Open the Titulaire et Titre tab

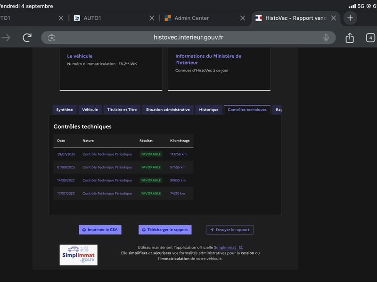click(x=122, y=110)
